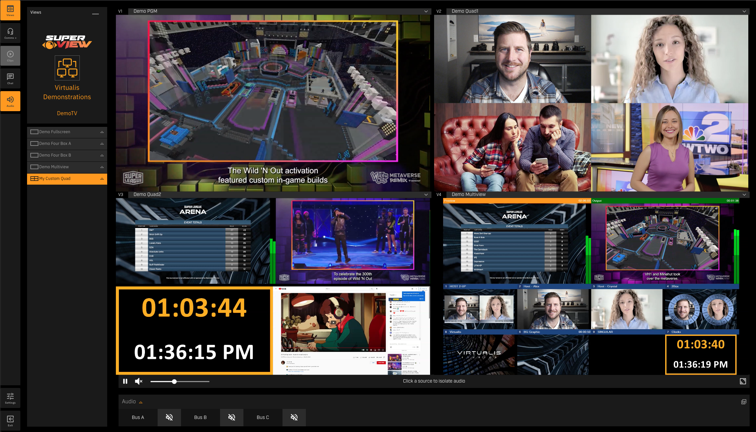
Task: Open the Audio sidebar panel
Action: [10, 101]
